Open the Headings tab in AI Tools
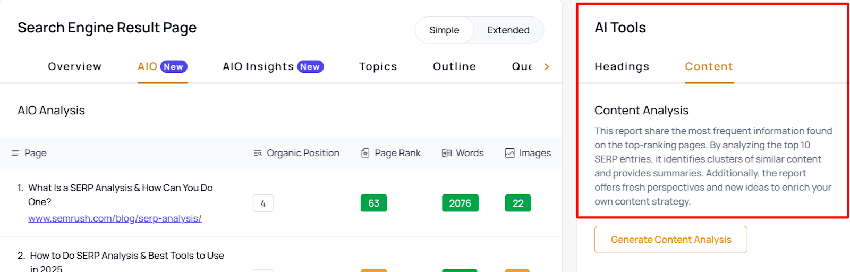850x272 pixels. click(622, 66)
